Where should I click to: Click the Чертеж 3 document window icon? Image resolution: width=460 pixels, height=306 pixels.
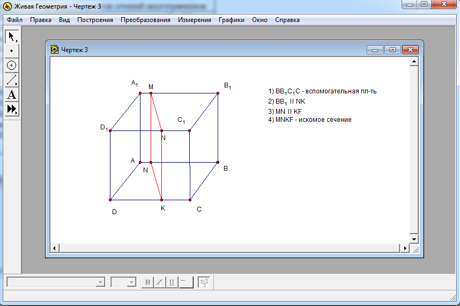(55, 50)
